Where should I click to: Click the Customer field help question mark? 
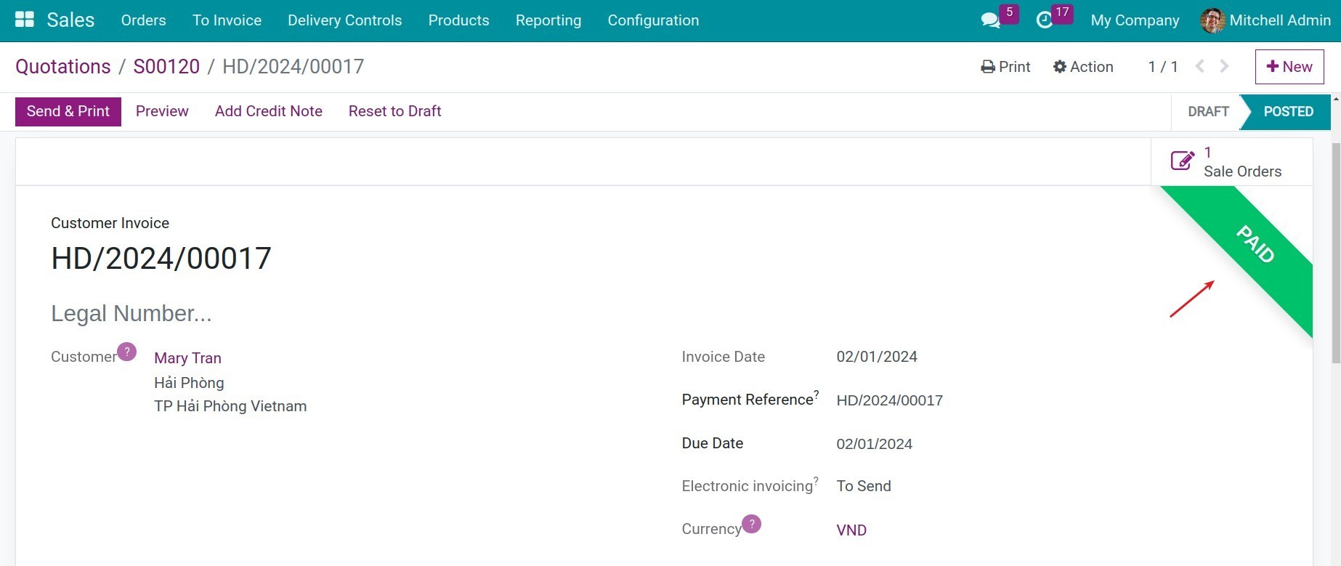point(126,352)
